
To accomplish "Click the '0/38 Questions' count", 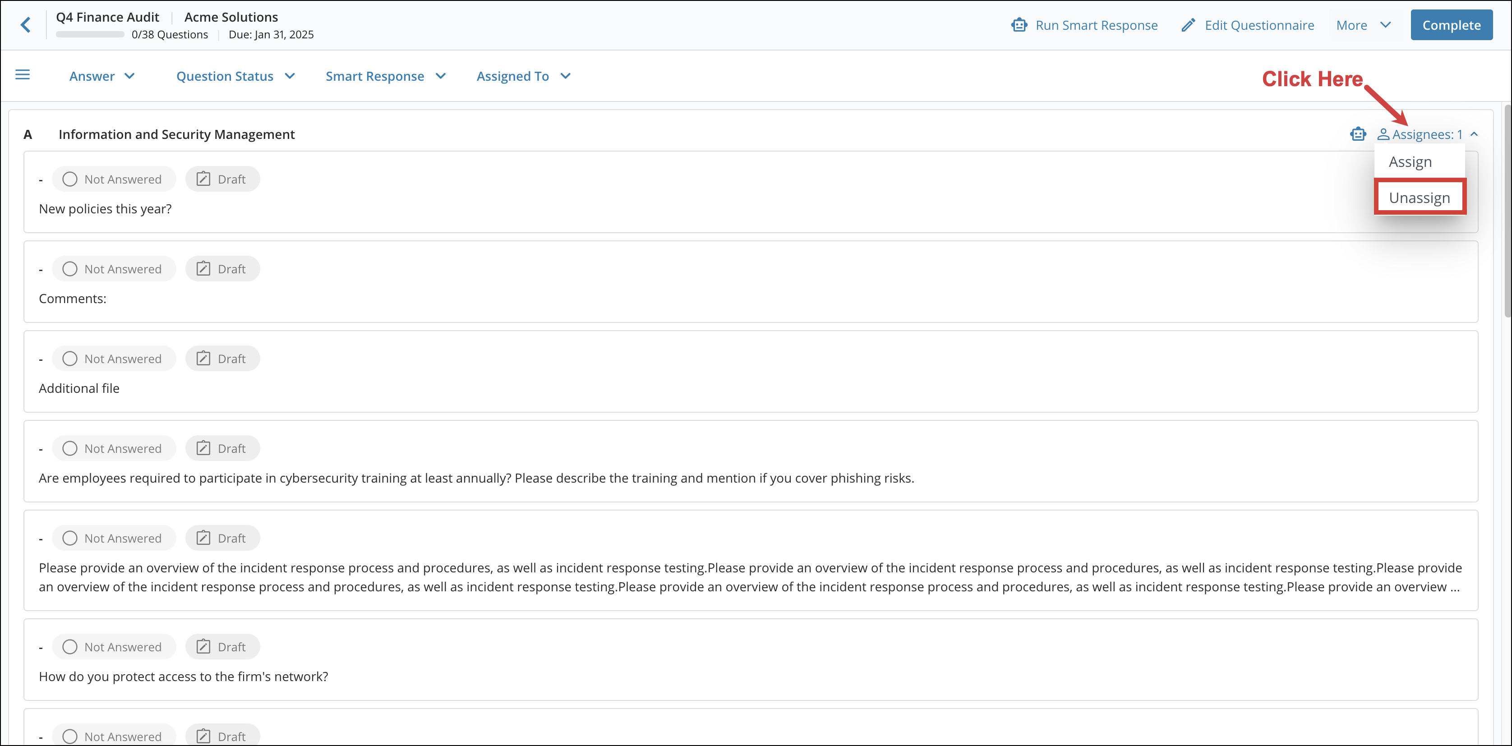I will (x=170, y=35).
